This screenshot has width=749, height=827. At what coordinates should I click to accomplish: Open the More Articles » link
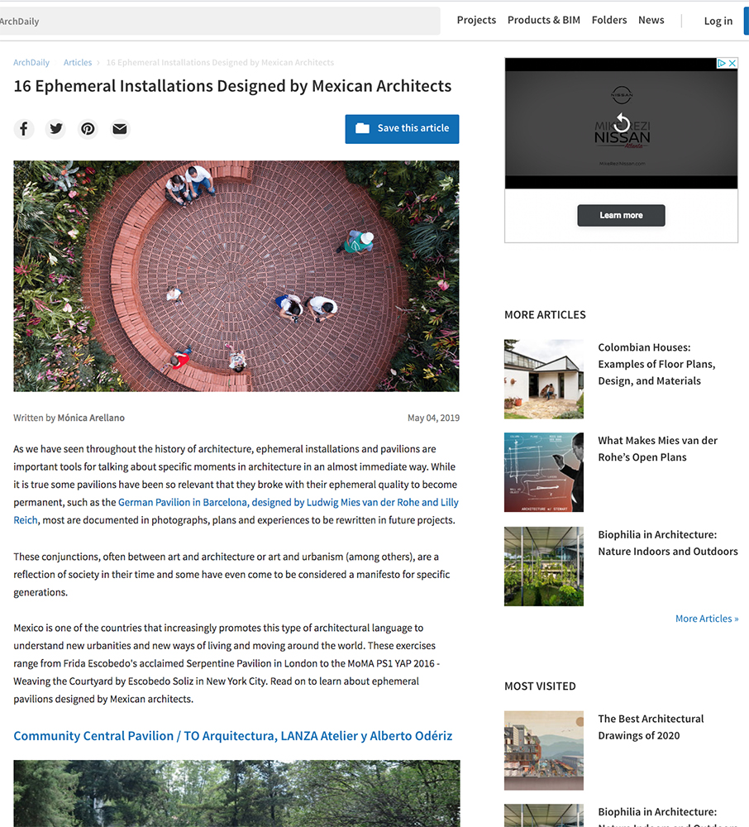707,618
